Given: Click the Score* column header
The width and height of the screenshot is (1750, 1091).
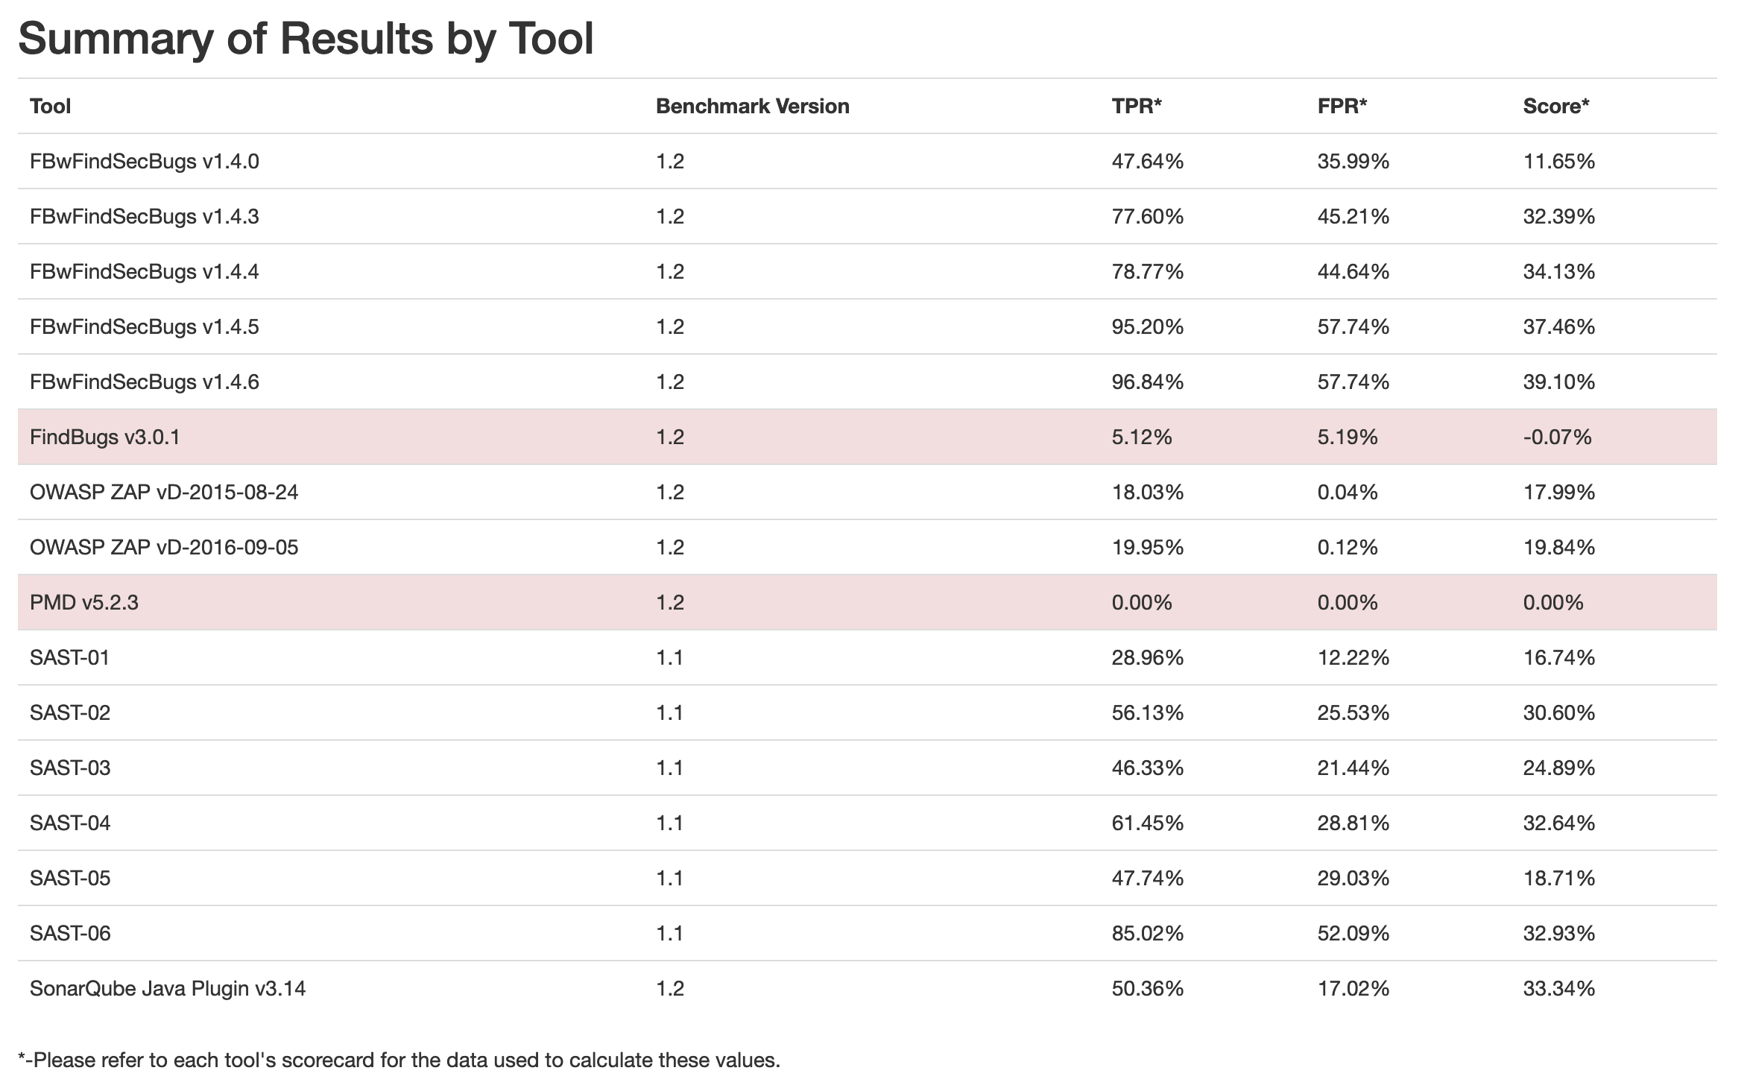Looking at the screenshot, I should click(x=1556, y=107).
